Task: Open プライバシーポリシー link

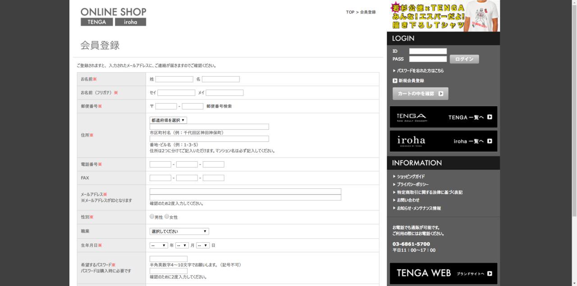Action: (412, 185)
